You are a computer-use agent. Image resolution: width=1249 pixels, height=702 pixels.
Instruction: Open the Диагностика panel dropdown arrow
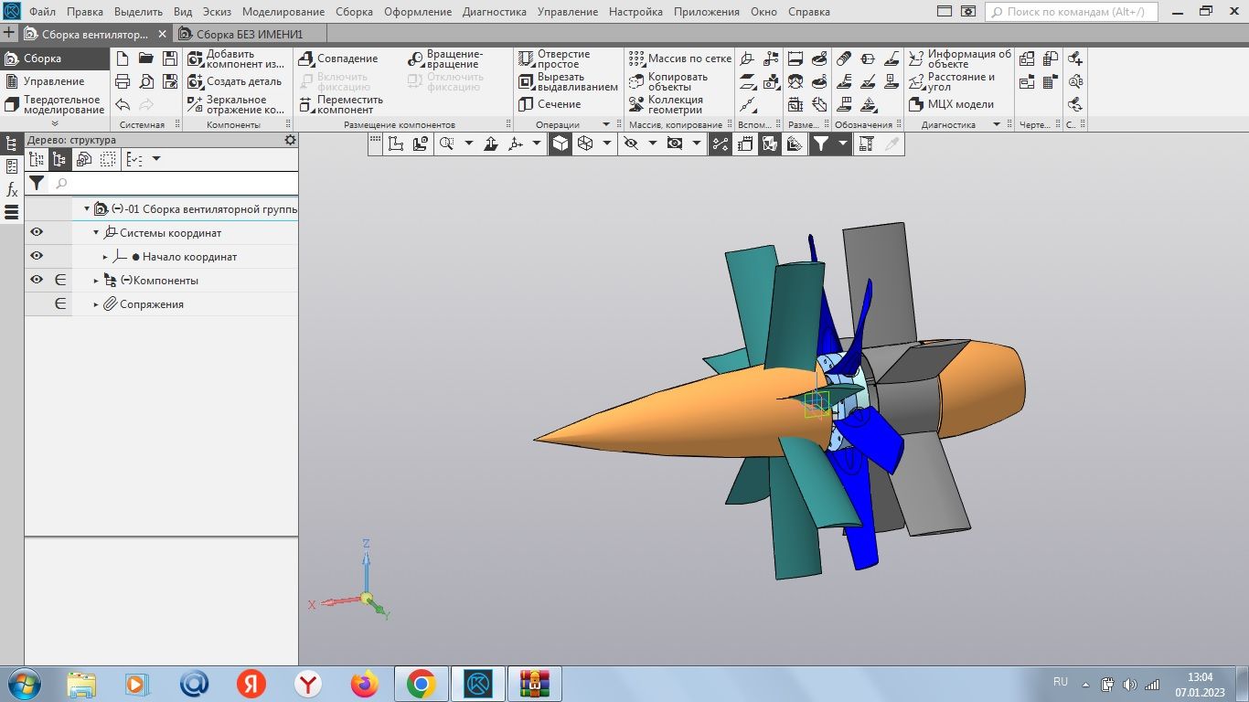997,124
